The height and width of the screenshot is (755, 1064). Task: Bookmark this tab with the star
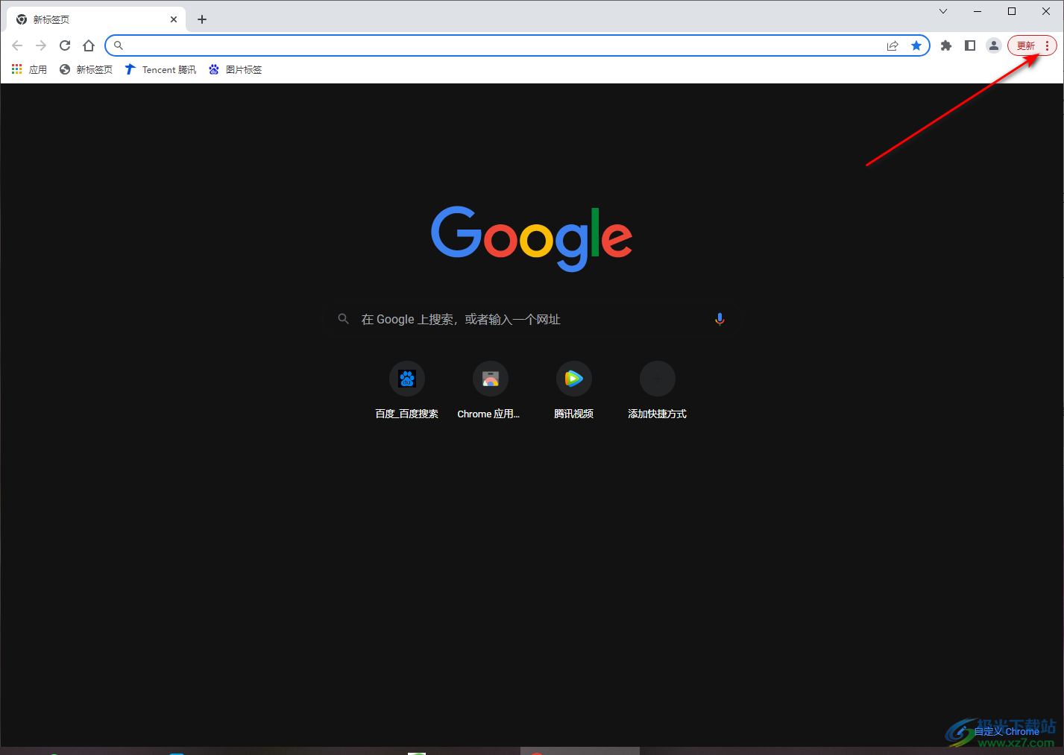tap(916, 45)
